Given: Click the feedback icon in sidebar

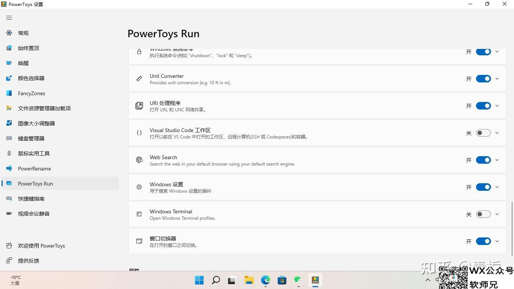Looking at the screenshot, I should coord(9,261).
